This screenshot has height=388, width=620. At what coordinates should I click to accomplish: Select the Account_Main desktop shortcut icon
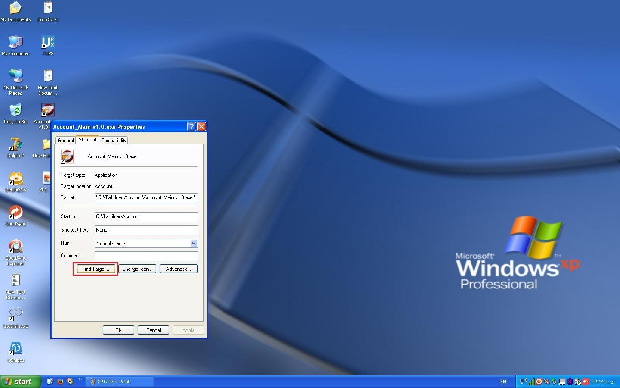(48, 110)
